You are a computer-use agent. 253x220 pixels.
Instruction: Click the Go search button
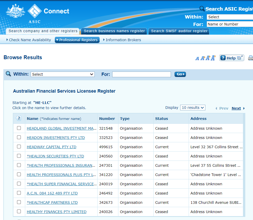(180, 74)
